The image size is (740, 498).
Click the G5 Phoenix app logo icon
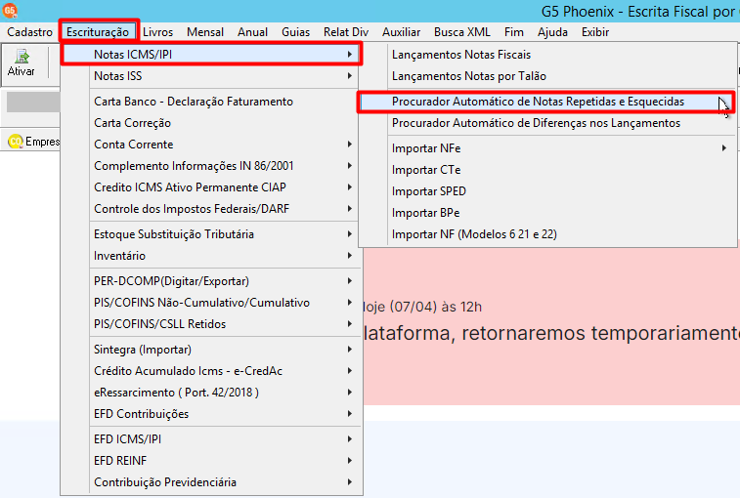[10, 10]
